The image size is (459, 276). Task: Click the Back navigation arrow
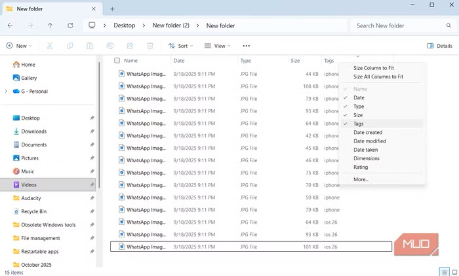pos(10,26)
